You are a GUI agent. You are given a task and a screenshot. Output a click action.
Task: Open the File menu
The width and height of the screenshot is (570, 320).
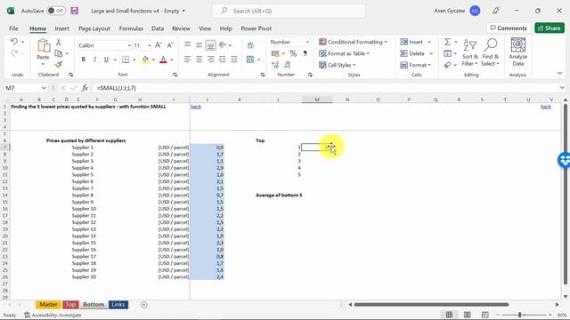click(x=13, y=28)
